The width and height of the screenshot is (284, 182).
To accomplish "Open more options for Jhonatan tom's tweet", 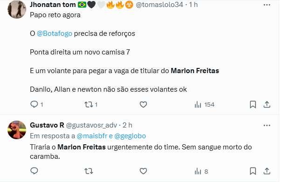I will coord(267,5).
